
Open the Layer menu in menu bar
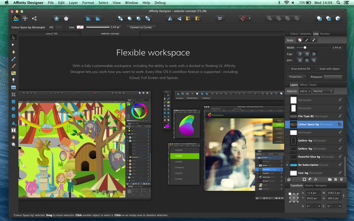(73, 3)
